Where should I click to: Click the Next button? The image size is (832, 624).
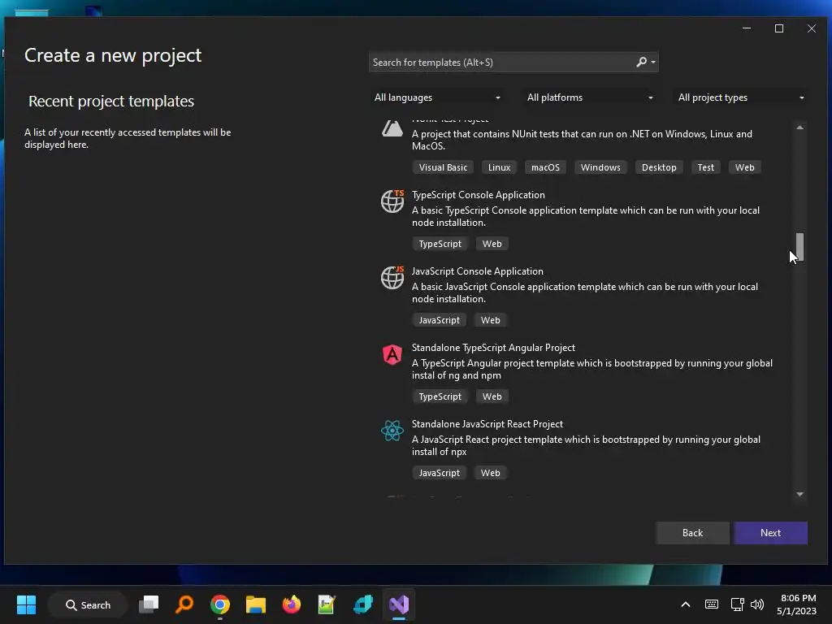click(770, 533)
